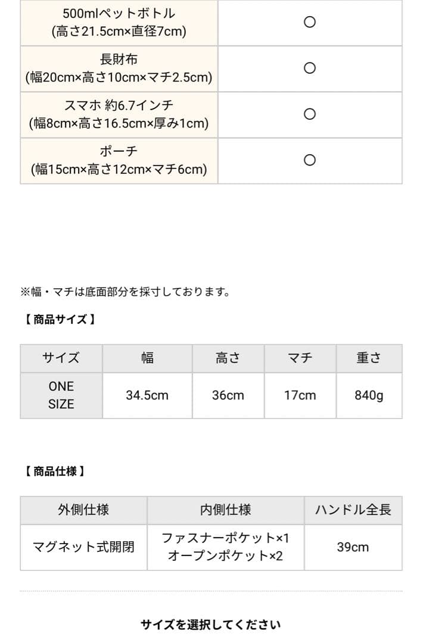
Task: Select the ONE SIZE cell
Action: [x=61, y=395]
